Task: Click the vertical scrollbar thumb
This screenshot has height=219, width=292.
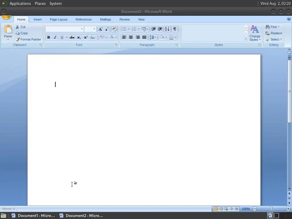Action: [x=289, y=91]
